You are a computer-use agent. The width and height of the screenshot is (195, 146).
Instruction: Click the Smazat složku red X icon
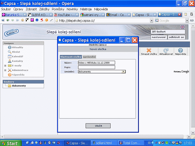pyautogui.click(x=149, y=51)
